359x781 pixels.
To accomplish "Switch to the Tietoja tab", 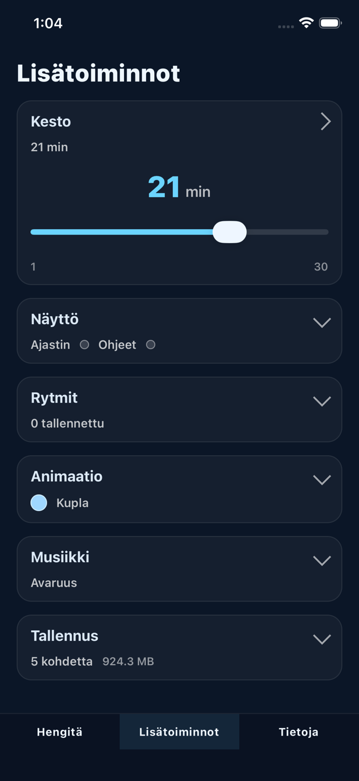I will [298, 732].
